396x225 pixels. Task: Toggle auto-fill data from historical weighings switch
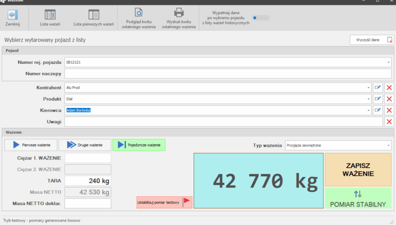coord(261,18)
